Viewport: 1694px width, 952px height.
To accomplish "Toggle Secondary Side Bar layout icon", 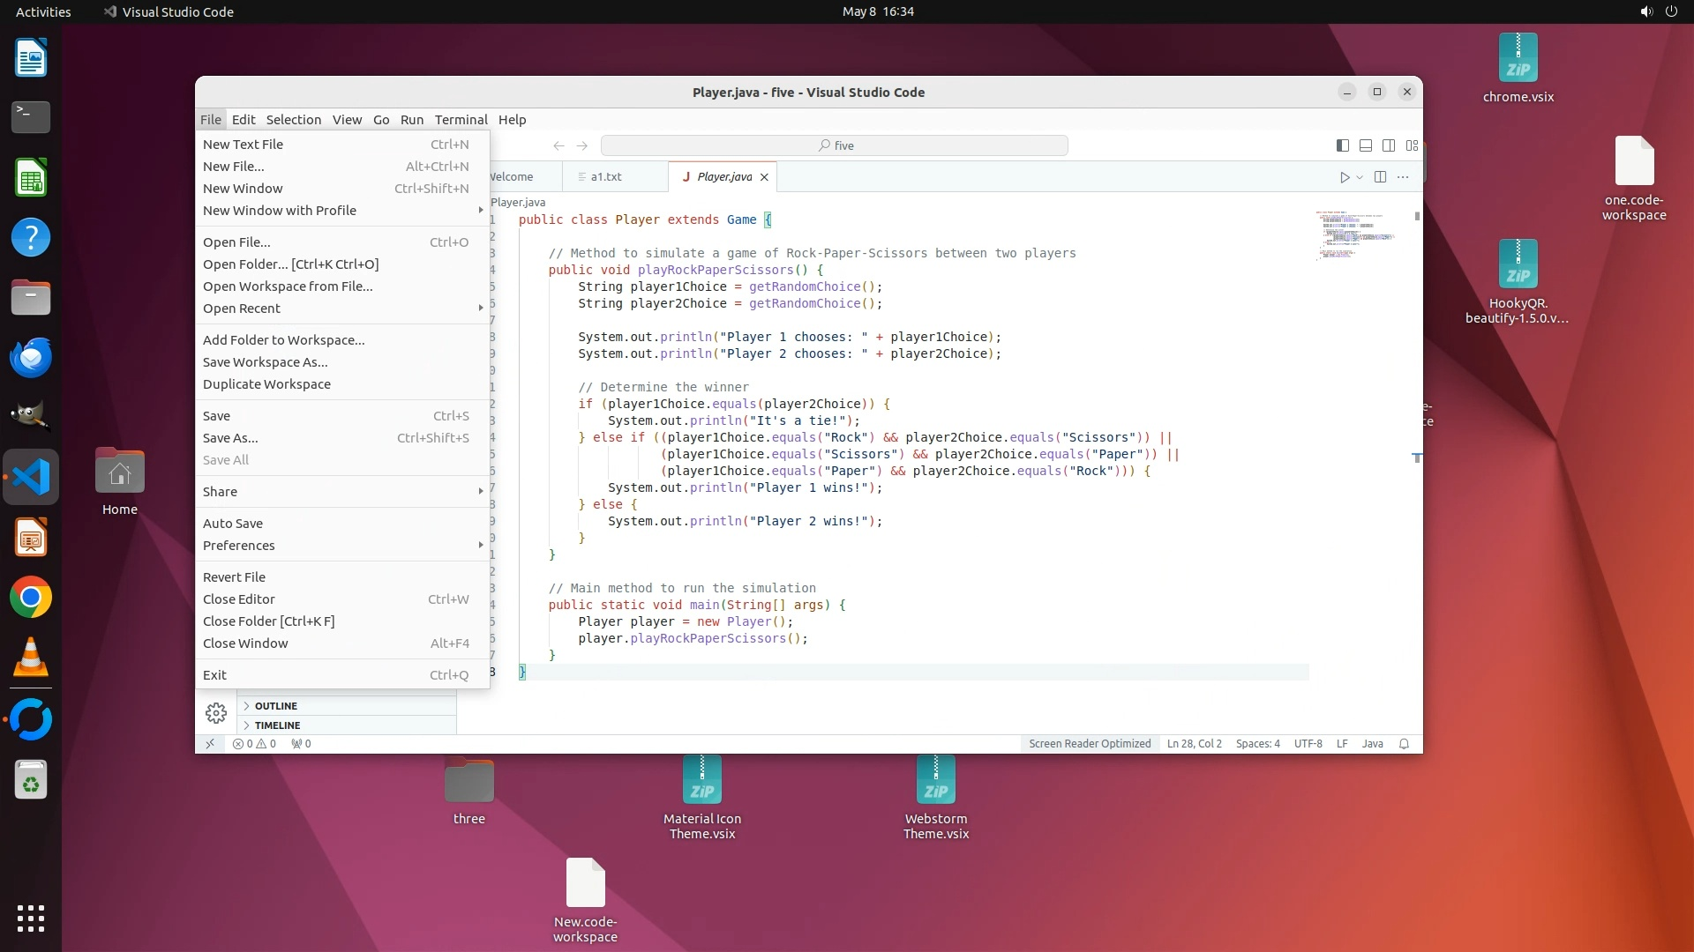I will [1389, 145].
